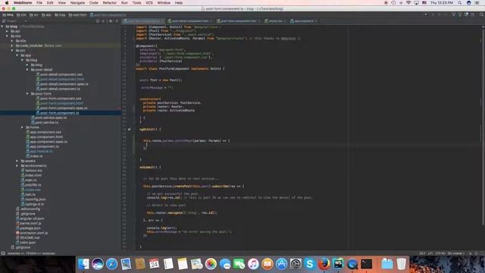Open post.service.ts file
The width and height of the screenshot is (485, 273).
click(x=45, y=123)
